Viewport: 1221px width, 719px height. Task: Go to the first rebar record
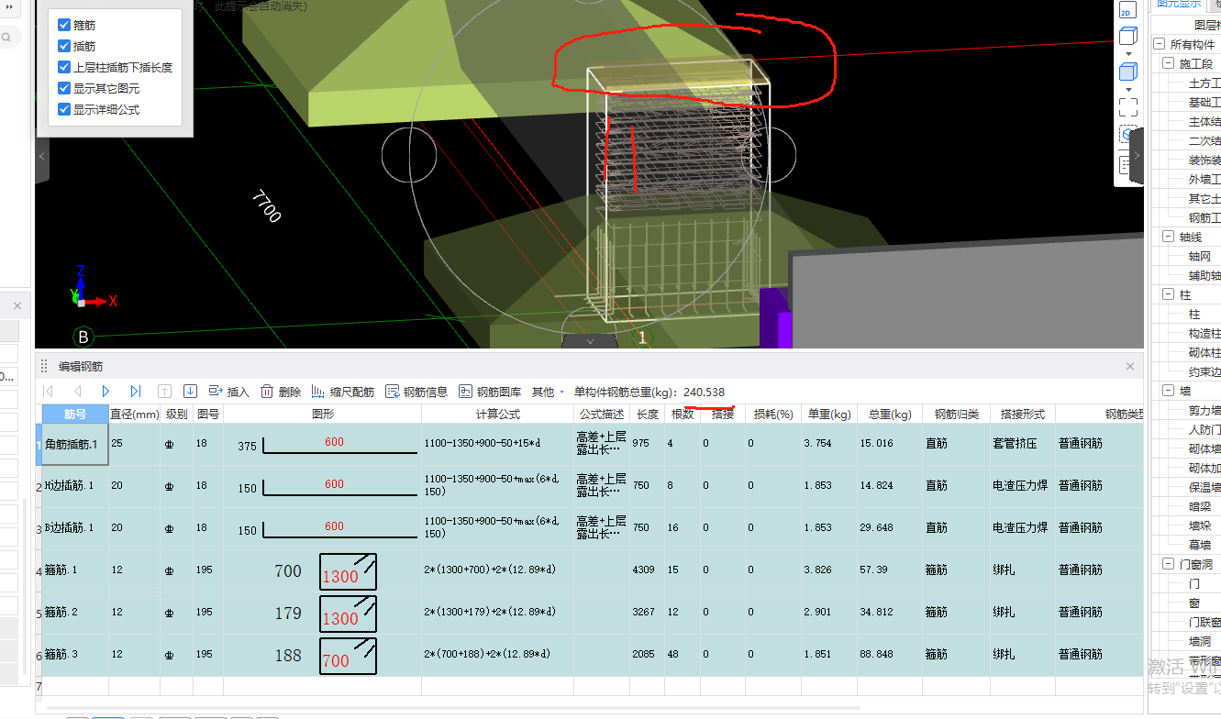pos(49,392)
